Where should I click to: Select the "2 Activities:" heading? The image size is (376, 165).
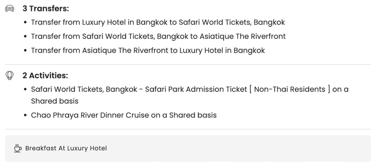pos(45,76)
